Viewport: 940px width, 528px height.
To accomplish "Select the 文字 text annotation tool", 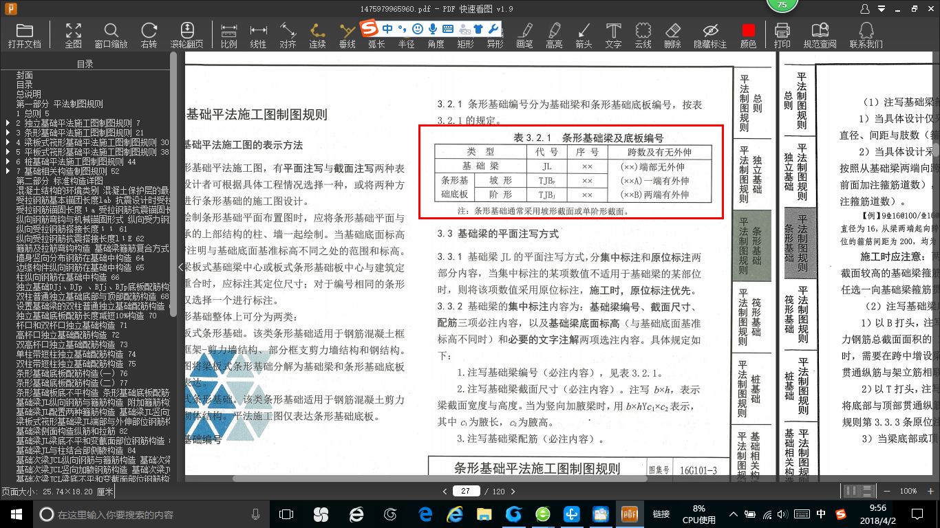I will (x=613, y=36).
